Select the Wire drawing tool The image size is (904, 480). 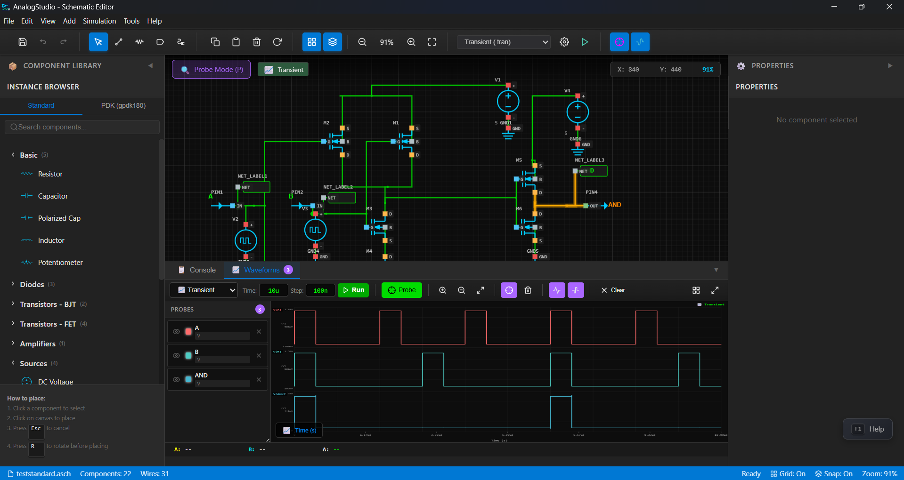[118, 42]
